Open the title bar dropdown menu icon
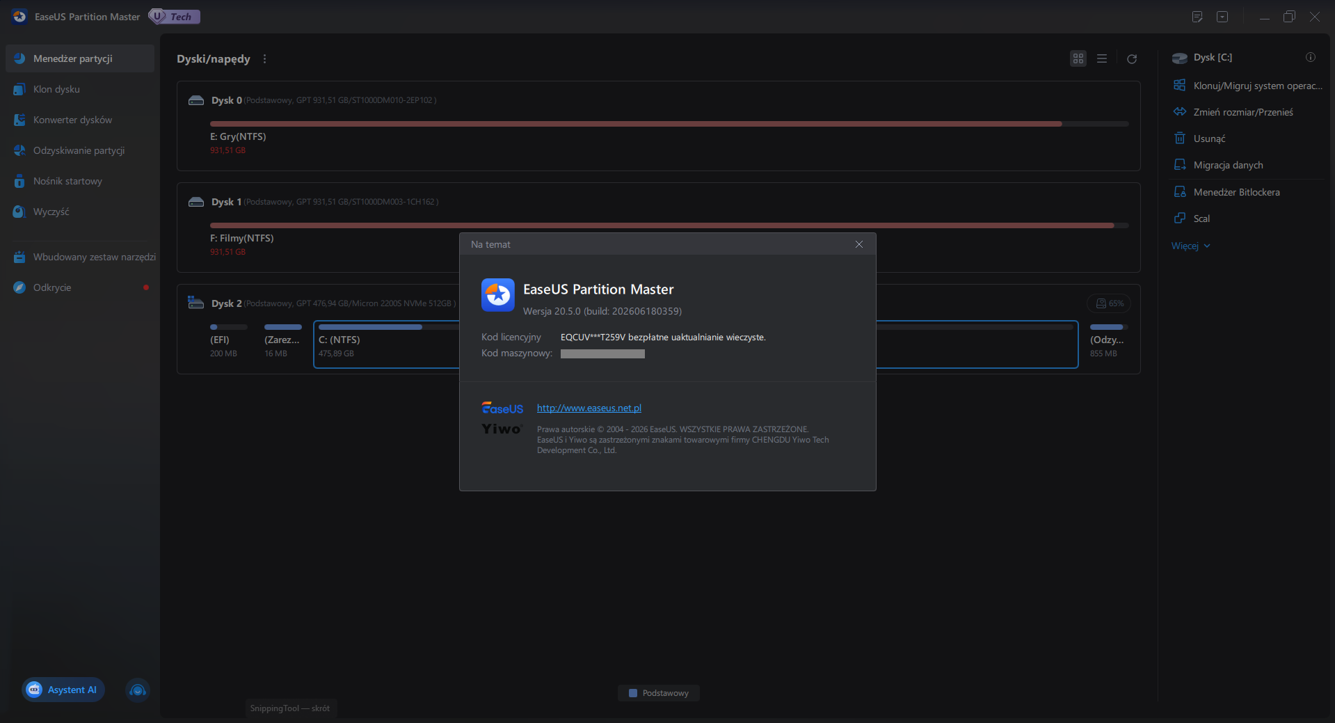The height and width of the screenshot is (723, 1335). [1222, 17]
